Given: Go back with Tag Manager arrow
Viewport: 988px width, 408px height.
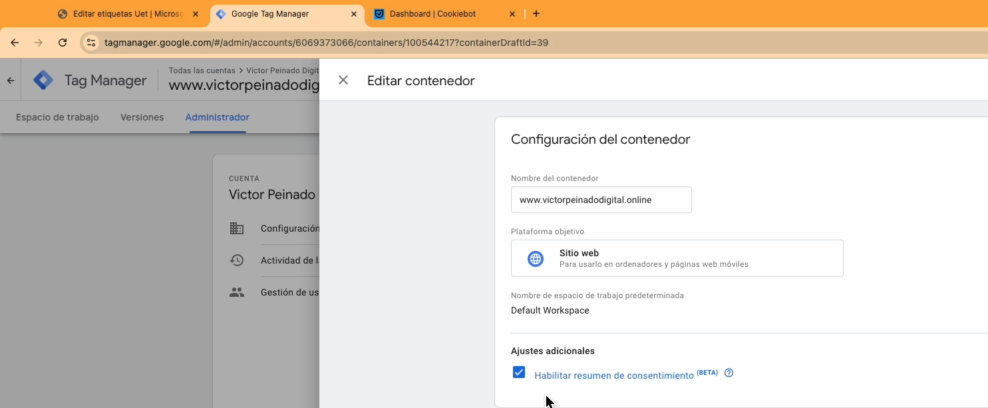Looking at the screenshot, I should (x=11, y=81).
